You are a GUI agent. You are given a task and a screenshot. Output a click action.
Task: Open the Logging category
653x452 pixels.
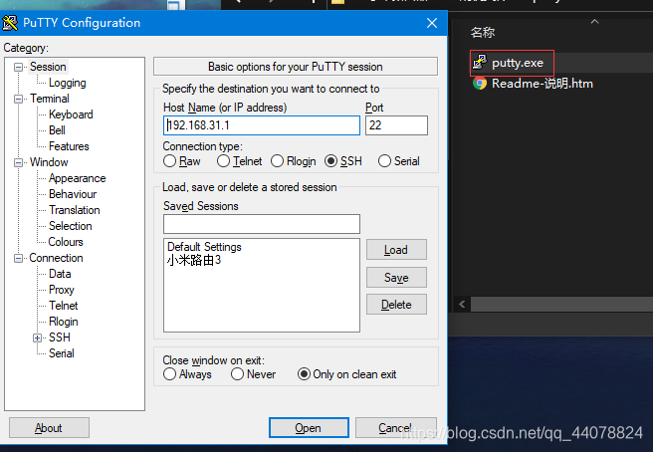(x=67, y=83)
